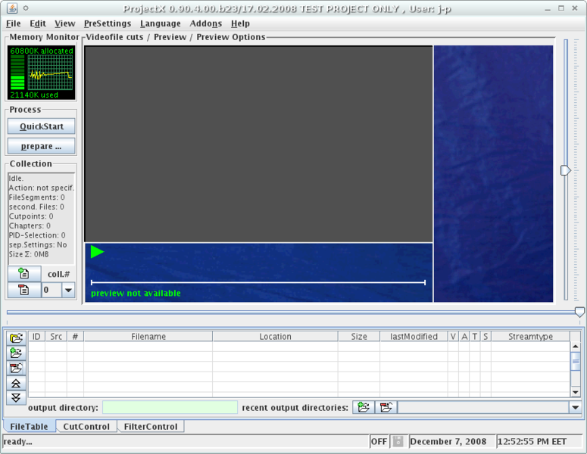Click the add collection icon

click(24, 274)
